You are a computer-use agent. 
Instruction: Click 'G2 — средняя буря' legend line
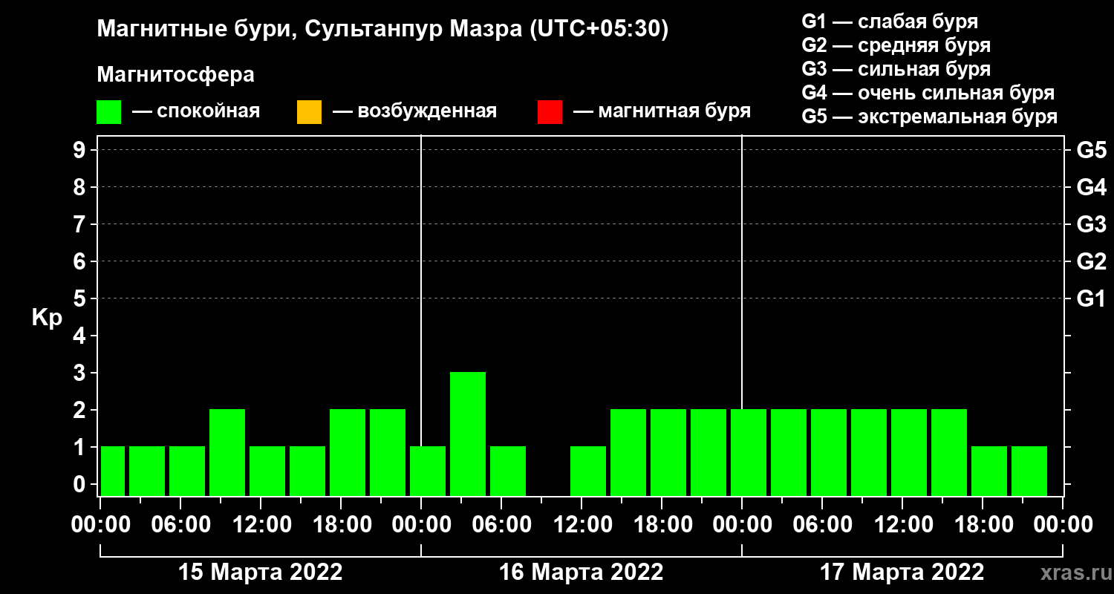pos(896,45)
